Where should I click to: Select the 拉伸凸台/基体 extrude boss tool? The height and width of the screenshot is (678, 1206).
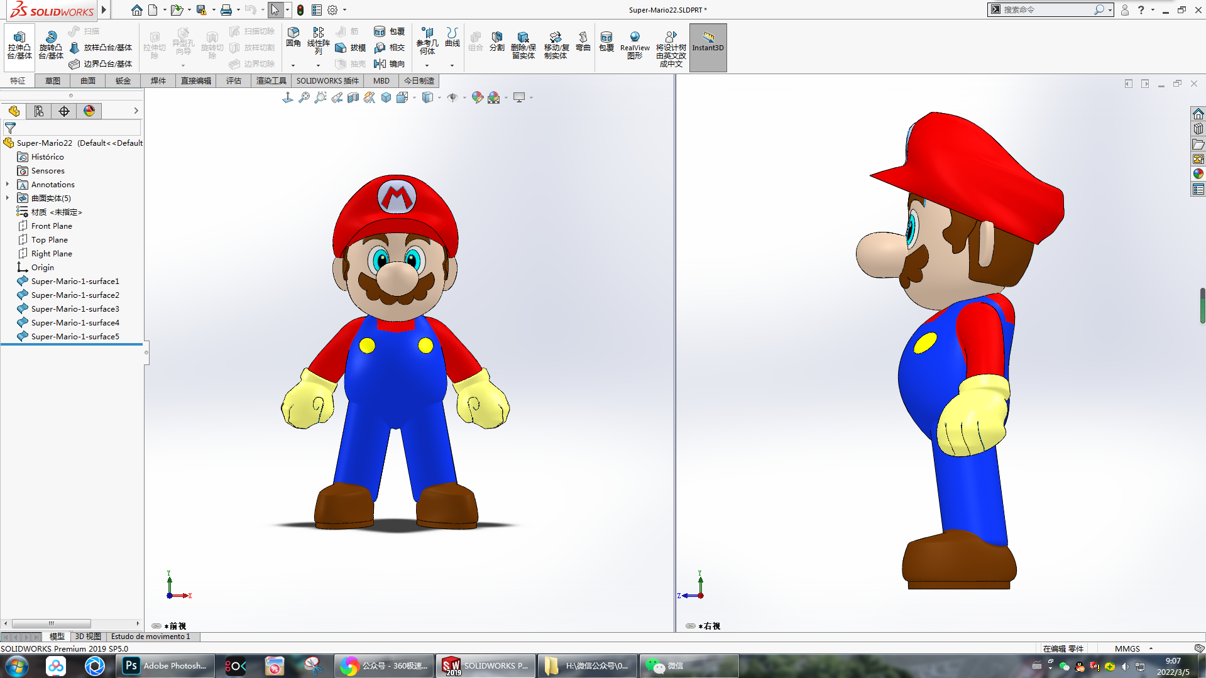tap(19, 45)
